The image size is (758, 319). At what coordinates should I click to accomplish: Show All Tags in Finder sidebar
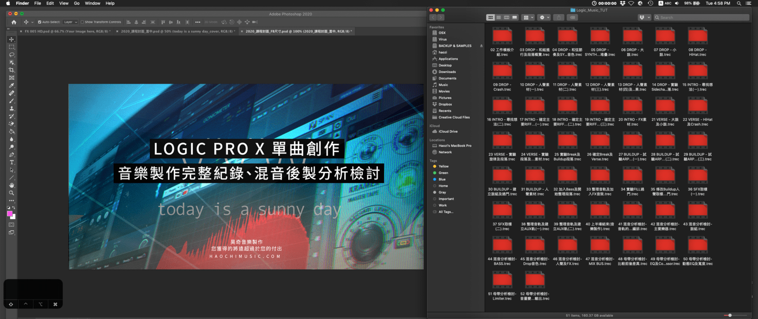pyautogui.click(x=446, y=212)
